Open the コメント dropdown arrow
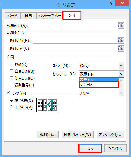Screen dimensions: 131x157 121,66
